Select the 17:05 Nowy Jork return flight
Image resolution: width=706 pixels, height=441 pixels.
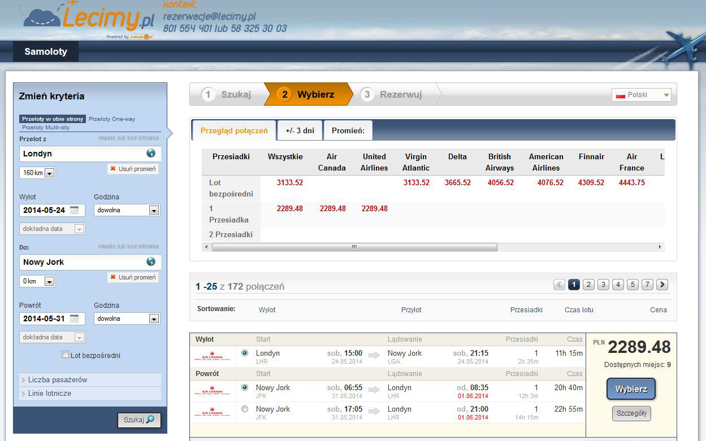pyautogui.click(x=245, y=409)
